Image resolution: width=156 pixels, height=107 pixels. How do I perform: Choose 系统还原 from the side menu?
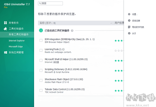[136, 21]
